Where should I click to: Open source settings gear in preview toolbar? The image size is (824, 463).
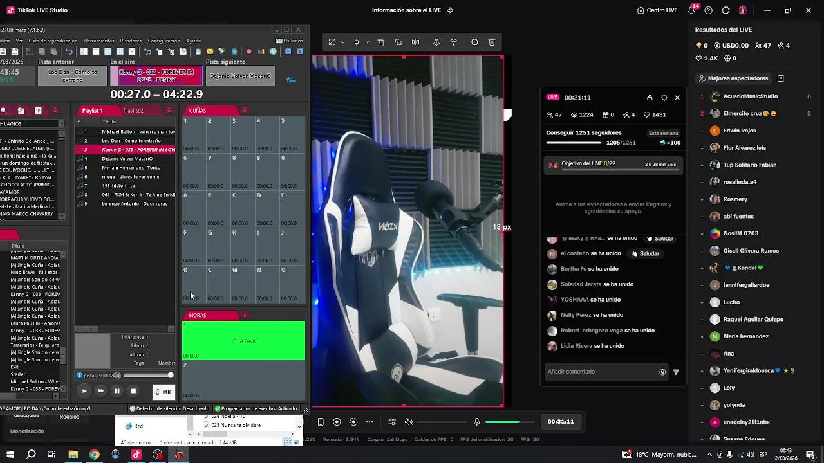click(474, 42)
